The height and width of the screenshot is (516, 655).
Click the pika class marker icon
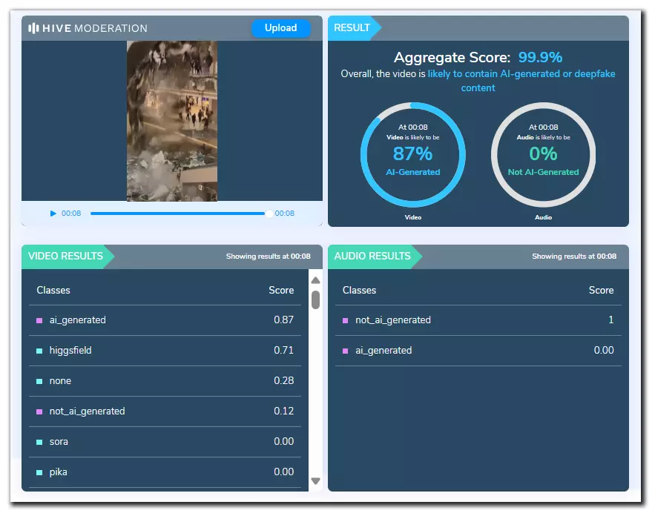[39, 472]
